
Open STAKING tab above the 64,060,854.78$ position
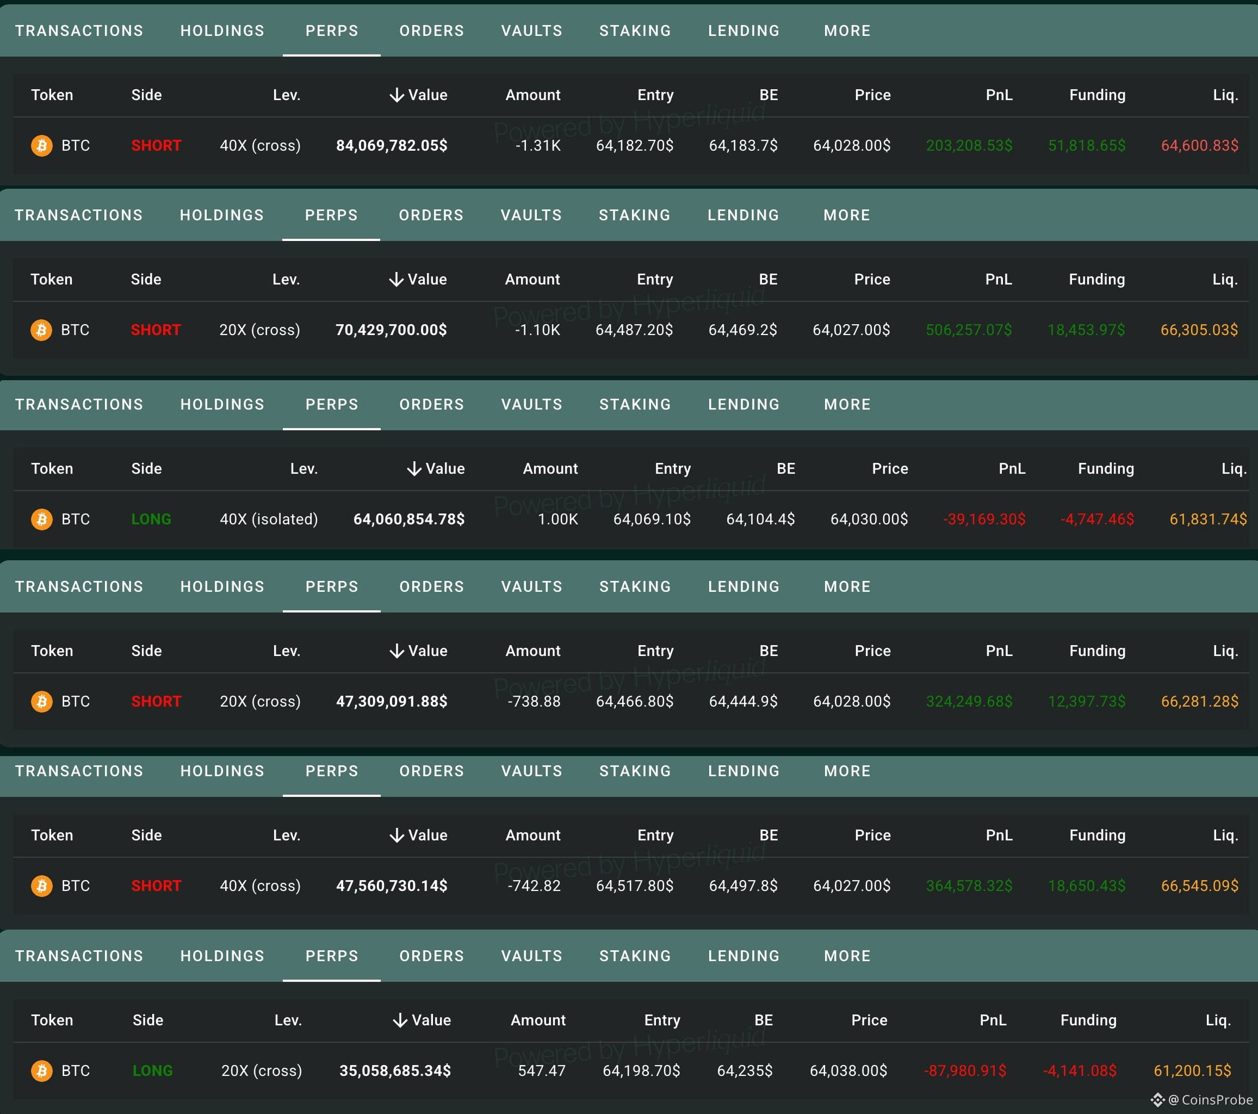[635, 404]
